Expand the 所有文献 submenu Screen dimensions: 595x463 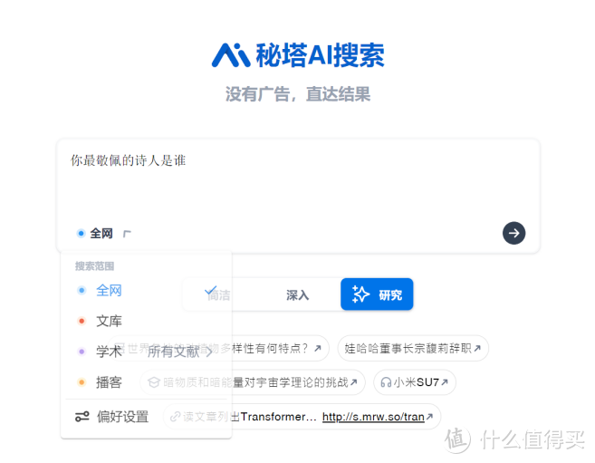(180, 352)
